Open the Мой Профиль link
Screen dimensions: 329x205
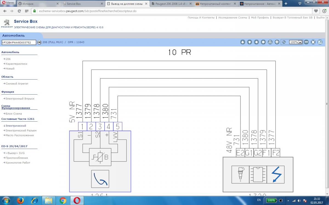coord(260,17)
